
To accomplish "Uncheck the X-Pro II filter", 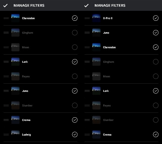I will [156, 18].
